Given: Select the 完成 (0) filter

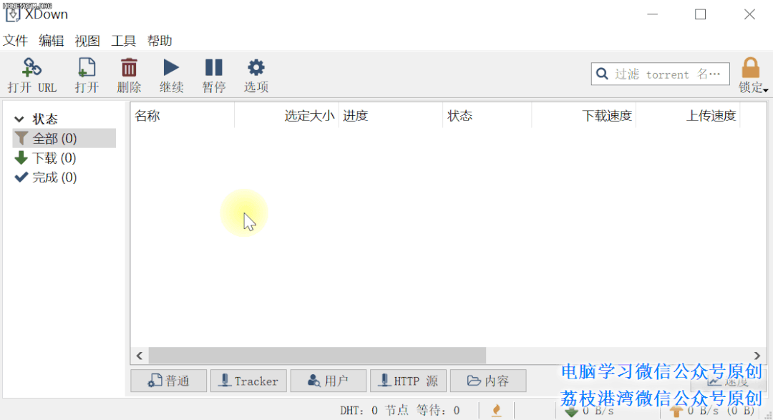Looking at the screenshot, I should 64,177.
